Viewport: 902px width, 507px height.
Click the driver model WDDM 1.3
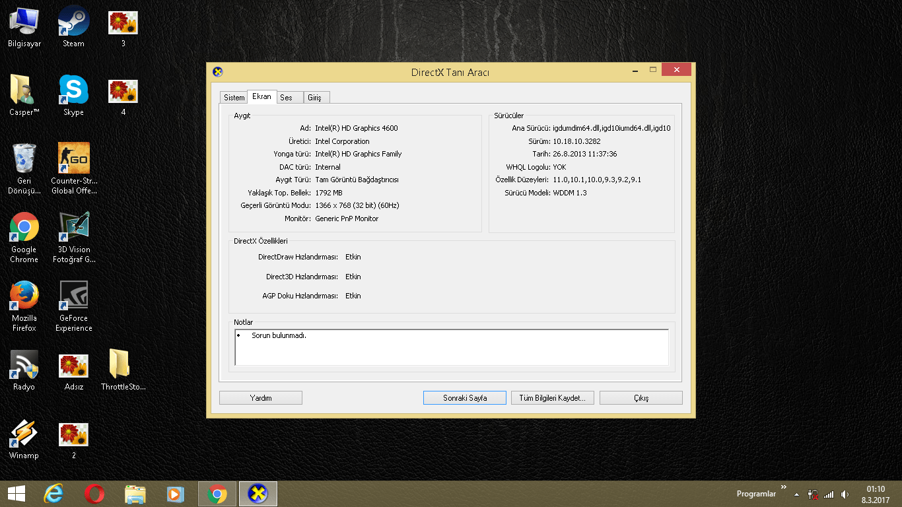coord(570,193)
